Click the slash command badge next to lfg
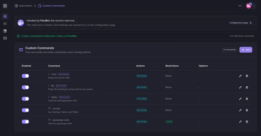This screenshot has height=136, width=261. 61,86
